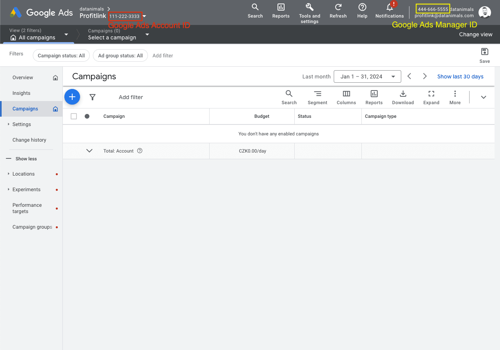500x350 pixels.
Task: Click Add filter in the Filters bar
Action: point(163,55)
